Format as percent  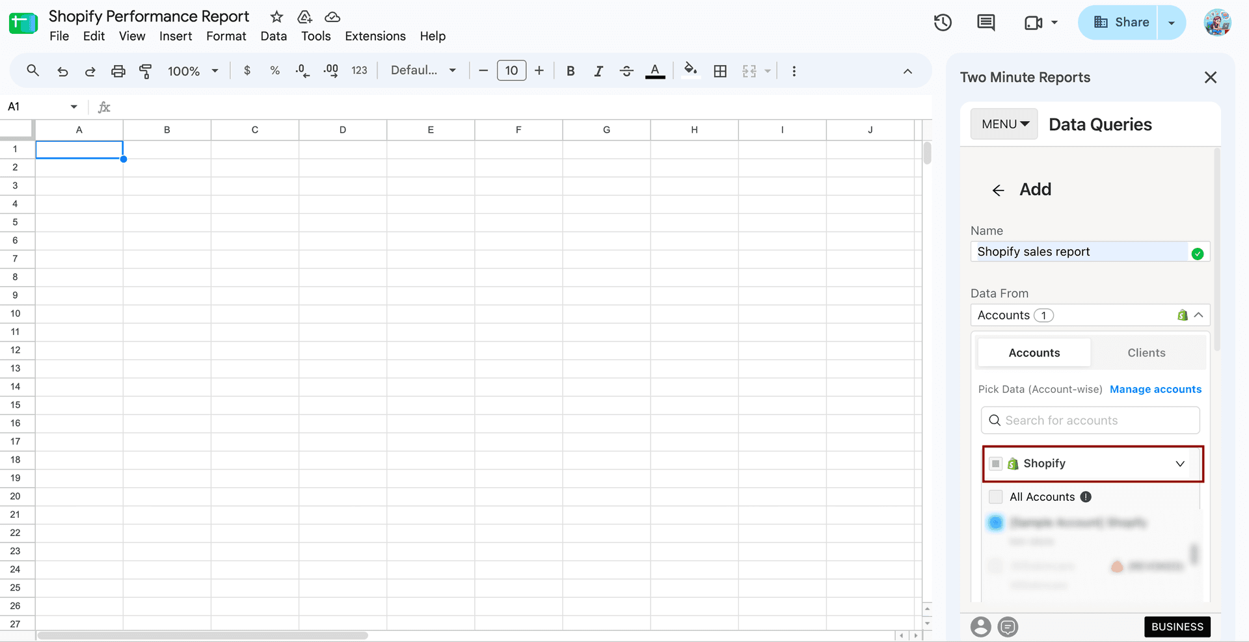point(275,70)
